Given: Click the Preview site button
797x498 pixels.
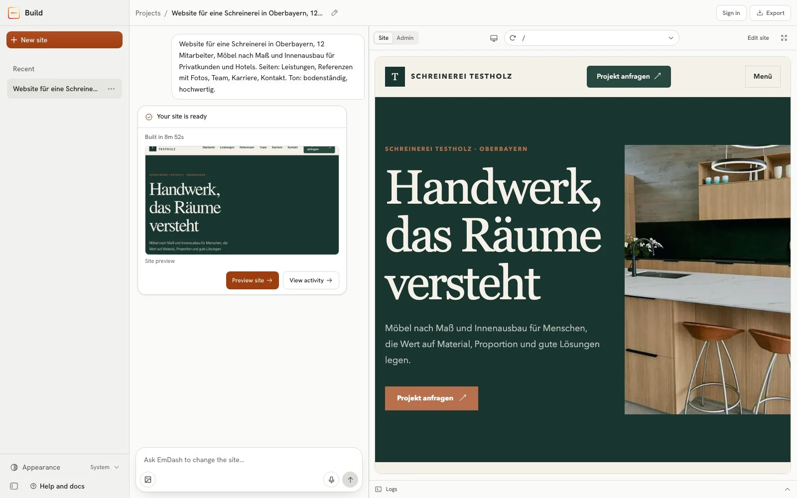Looking at the screenshot, I should pos(253,280).
